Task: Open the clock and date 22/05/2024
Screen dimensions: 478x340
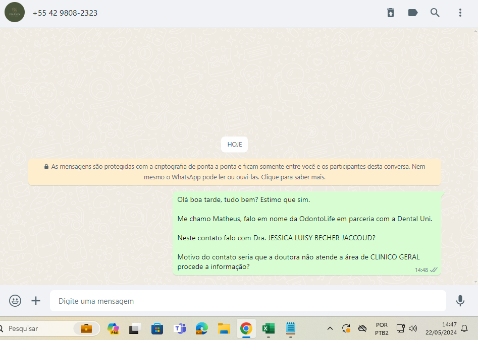Action: tap(441, 328)
